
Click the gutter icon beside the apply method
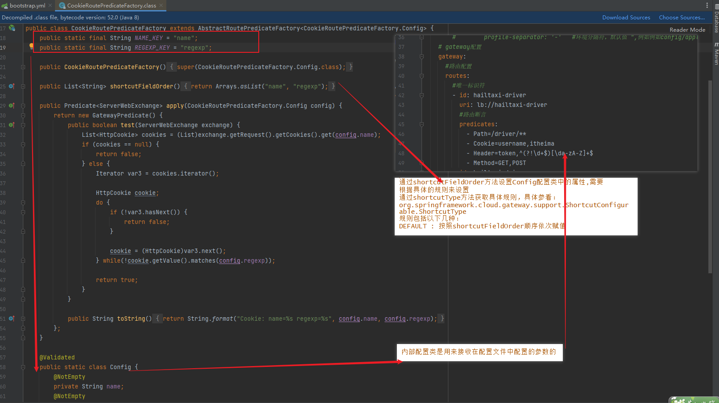pyautogui.click(x=12, y=106)
